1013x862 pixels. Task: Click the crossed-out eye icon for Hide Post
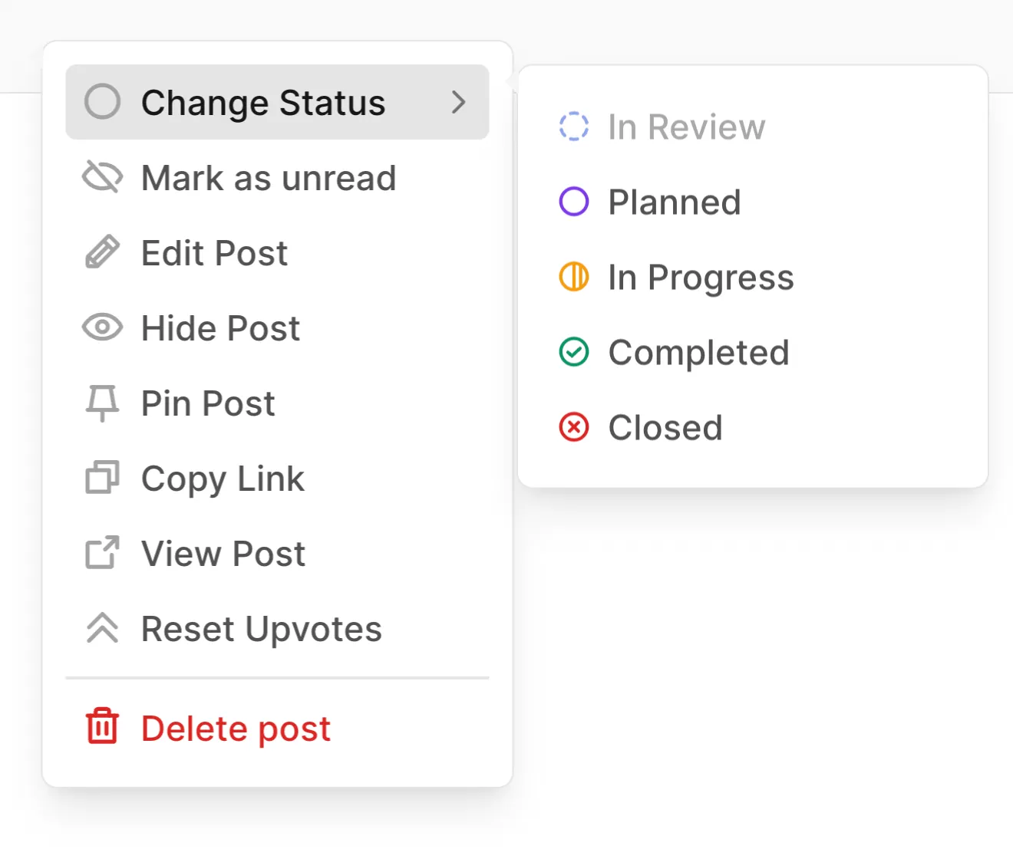tap(102, 327)
